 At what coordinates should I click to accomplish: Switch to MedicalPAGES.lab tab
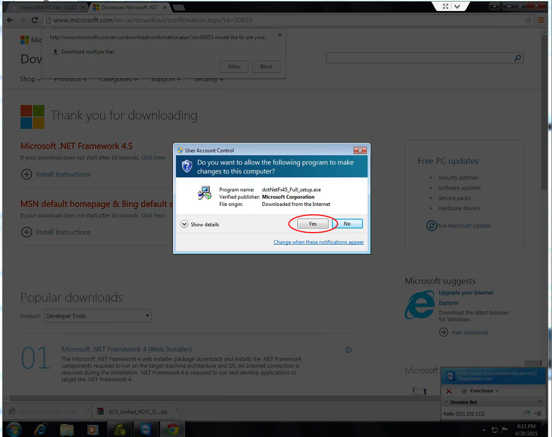48,7
